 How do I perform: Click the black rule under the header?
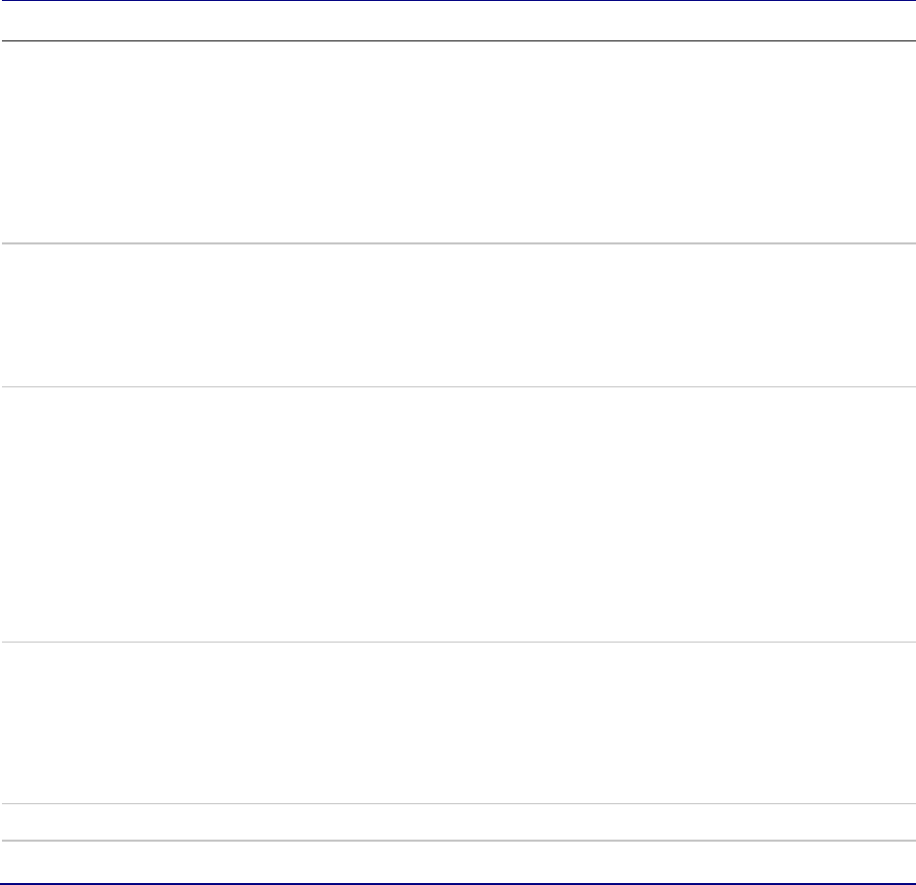(x=458, y=40)
